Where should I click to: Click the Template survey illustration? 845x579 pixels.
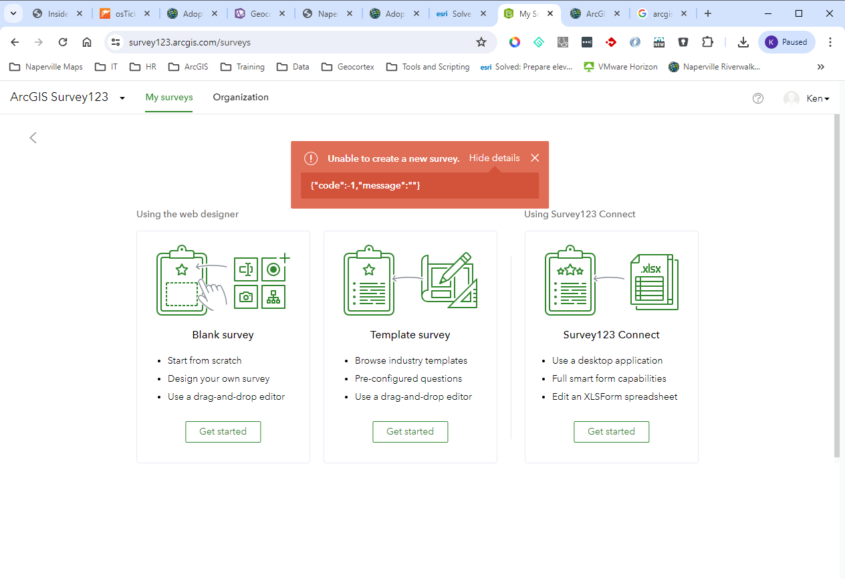[x=410, y=281]
